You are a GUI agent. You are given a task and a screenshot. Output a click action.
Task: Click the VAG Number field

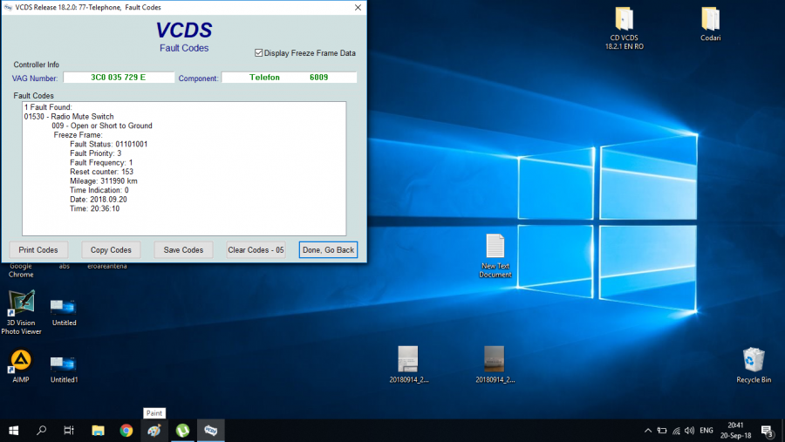119,78
